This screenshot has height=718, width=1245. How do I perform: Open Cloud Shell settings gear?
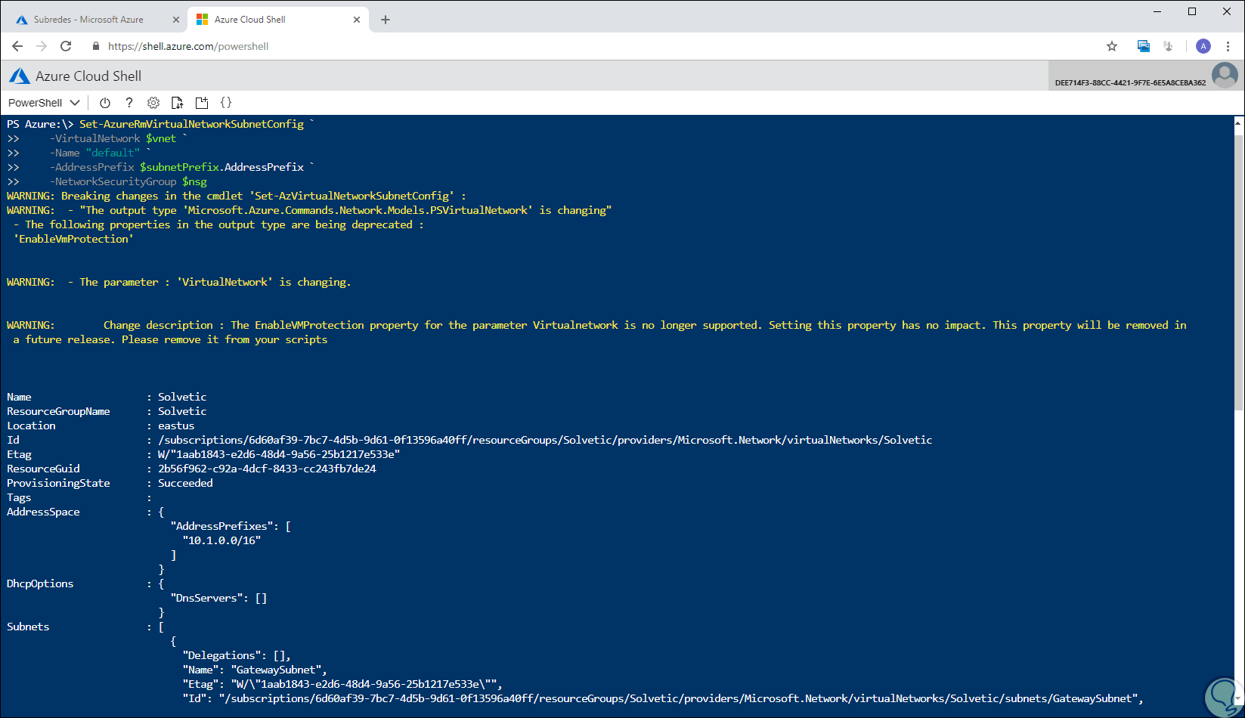(153, 103)
